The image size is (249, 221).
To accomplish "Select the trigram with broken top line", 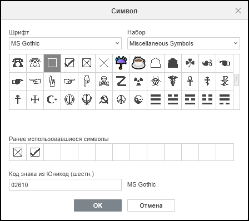I will pyautogui.click(x=173, y=100).
